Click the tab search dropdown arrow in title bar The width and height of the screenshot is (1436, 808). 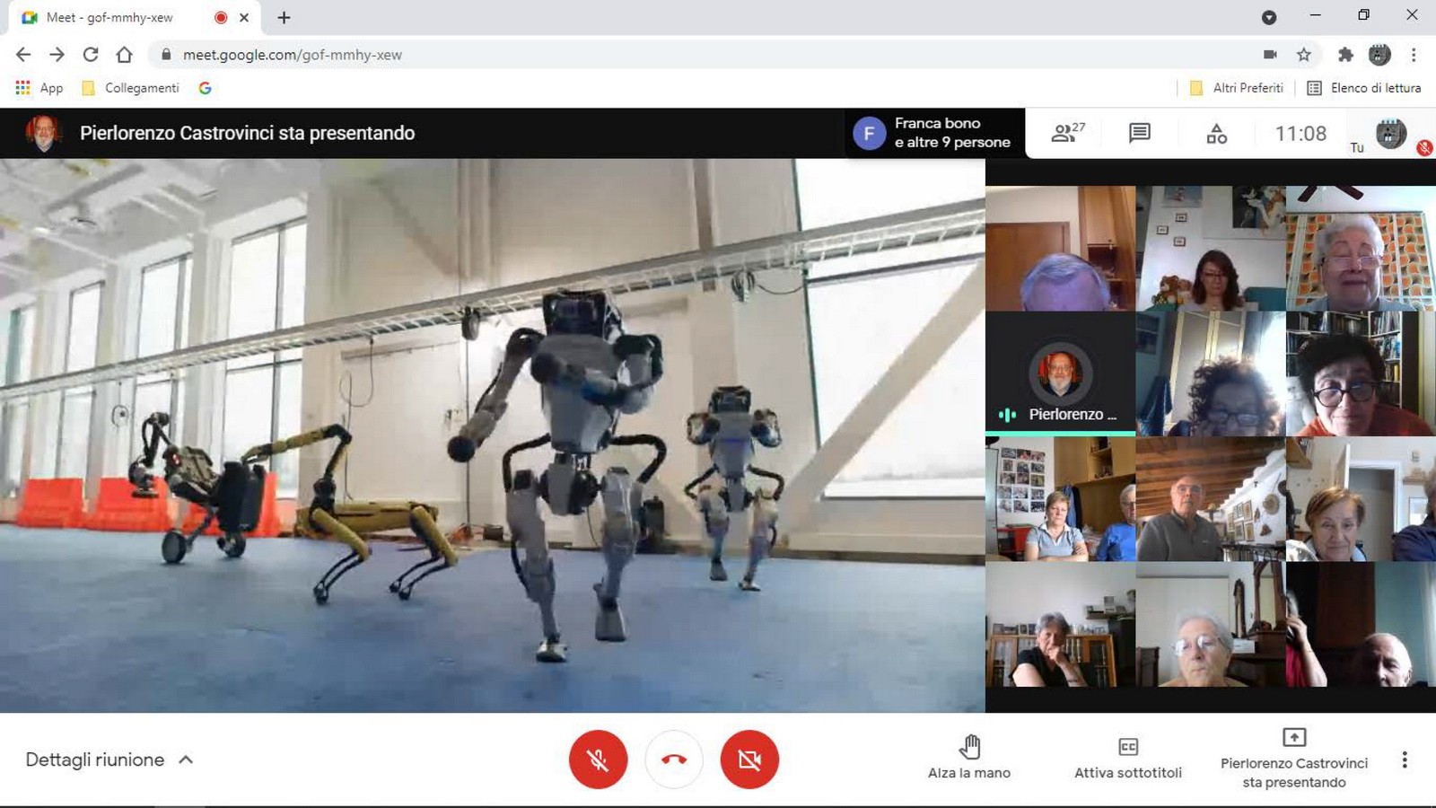click(1269, 18)
